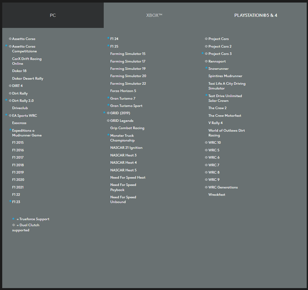The height and width of the screenshot is (290, 308).
Task: Click the blue star next to Gran Turismo 7
Action: click(108, 98)
